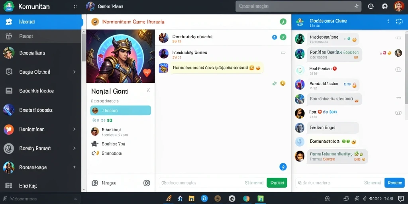The image size is (408, 204).
Task: Click the blue lightning floating button
Action: pyautogui.click(x=283, y=167)
